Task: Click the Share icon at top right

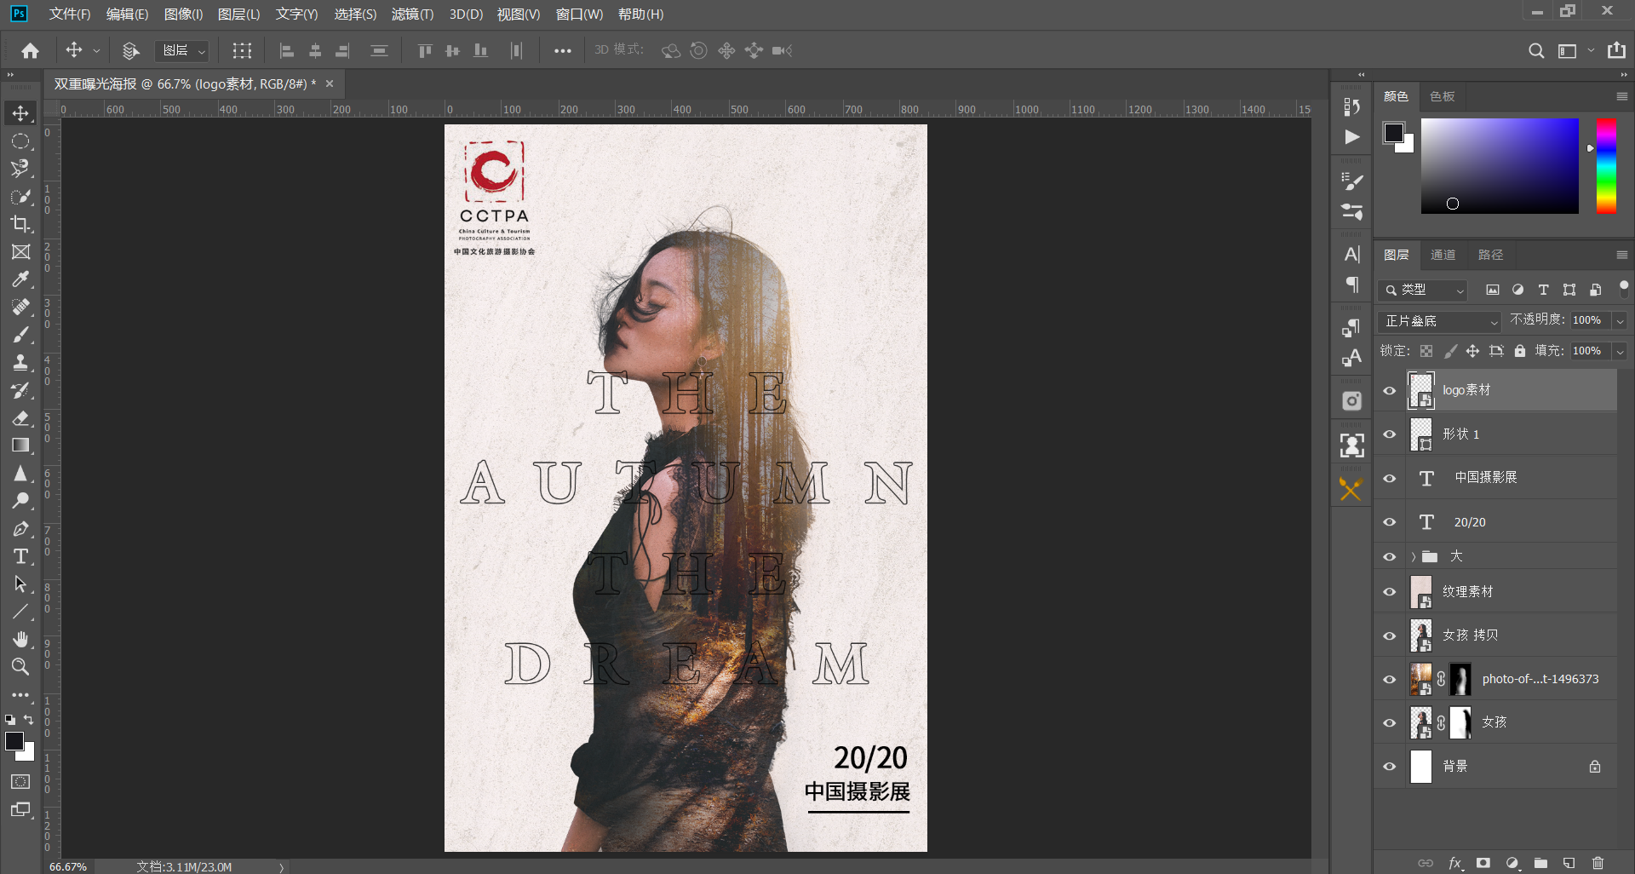Action: pos(1616,50)
